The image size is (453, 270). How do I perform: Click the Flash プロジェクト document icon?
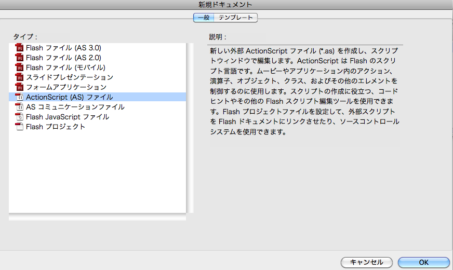coord(19,127)
